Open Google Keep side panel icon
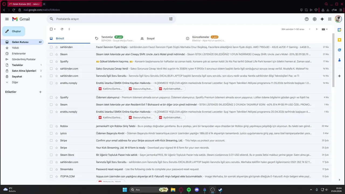 tap(339, 40)
